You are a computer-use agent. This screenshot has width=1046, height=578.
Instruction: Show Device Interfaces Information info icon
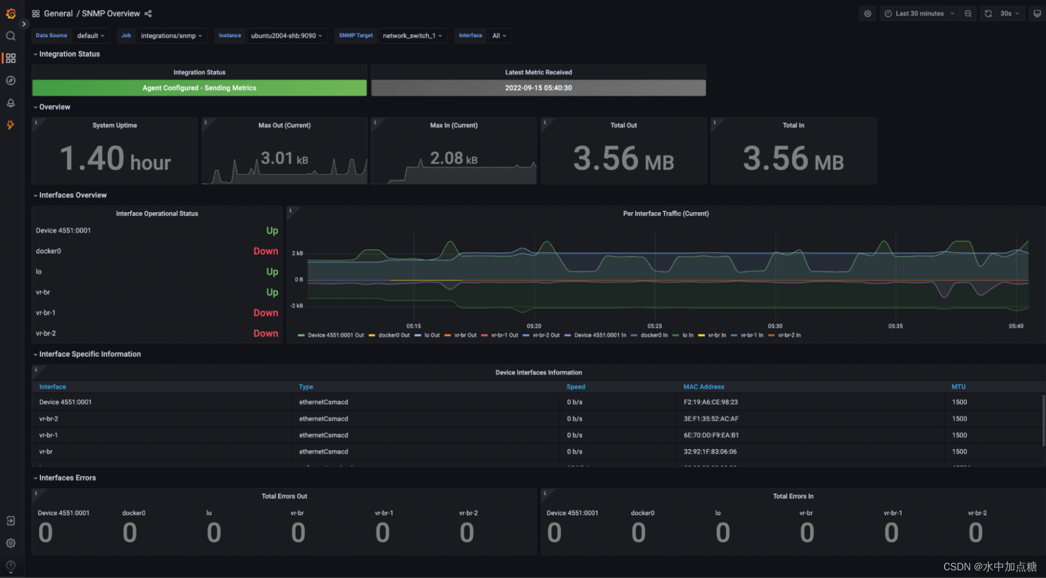[36, 369]
